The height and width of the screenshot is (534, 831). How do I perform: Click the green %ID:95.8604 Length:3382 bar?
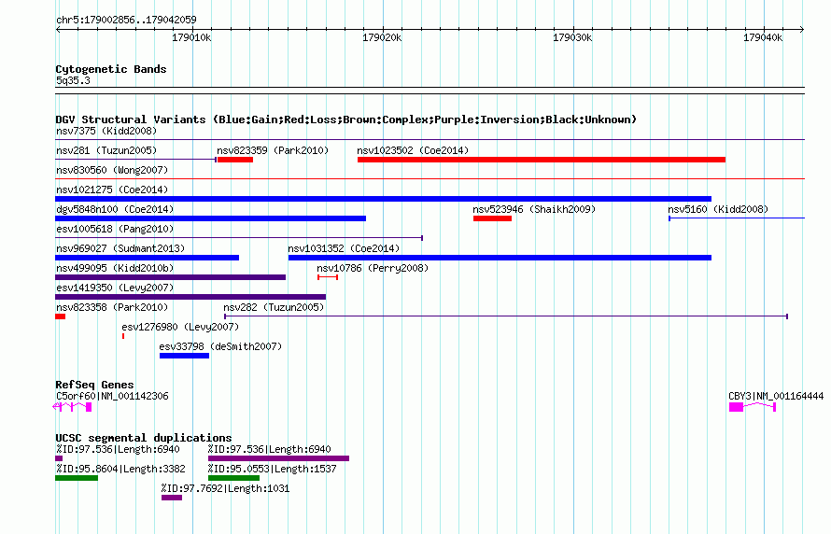coord(77,478)
